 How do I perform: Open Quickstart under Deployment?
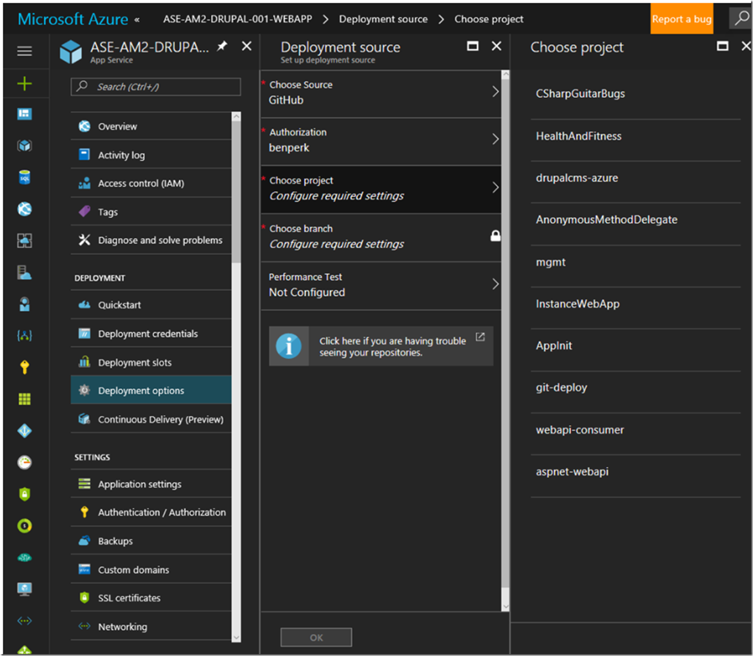(151, 305)
